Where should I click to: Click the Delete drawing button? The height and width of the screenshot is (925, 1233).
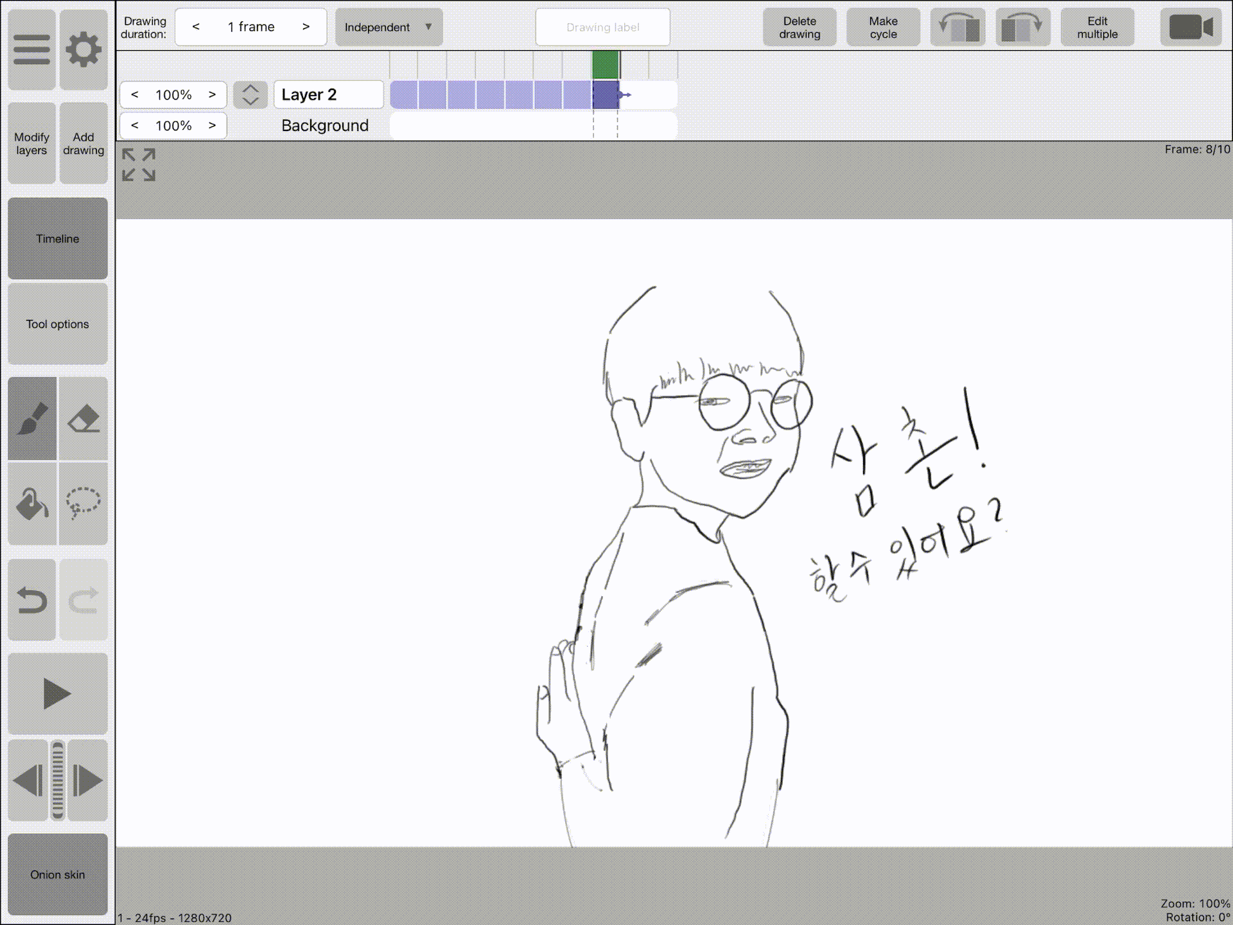coord(800,28)
